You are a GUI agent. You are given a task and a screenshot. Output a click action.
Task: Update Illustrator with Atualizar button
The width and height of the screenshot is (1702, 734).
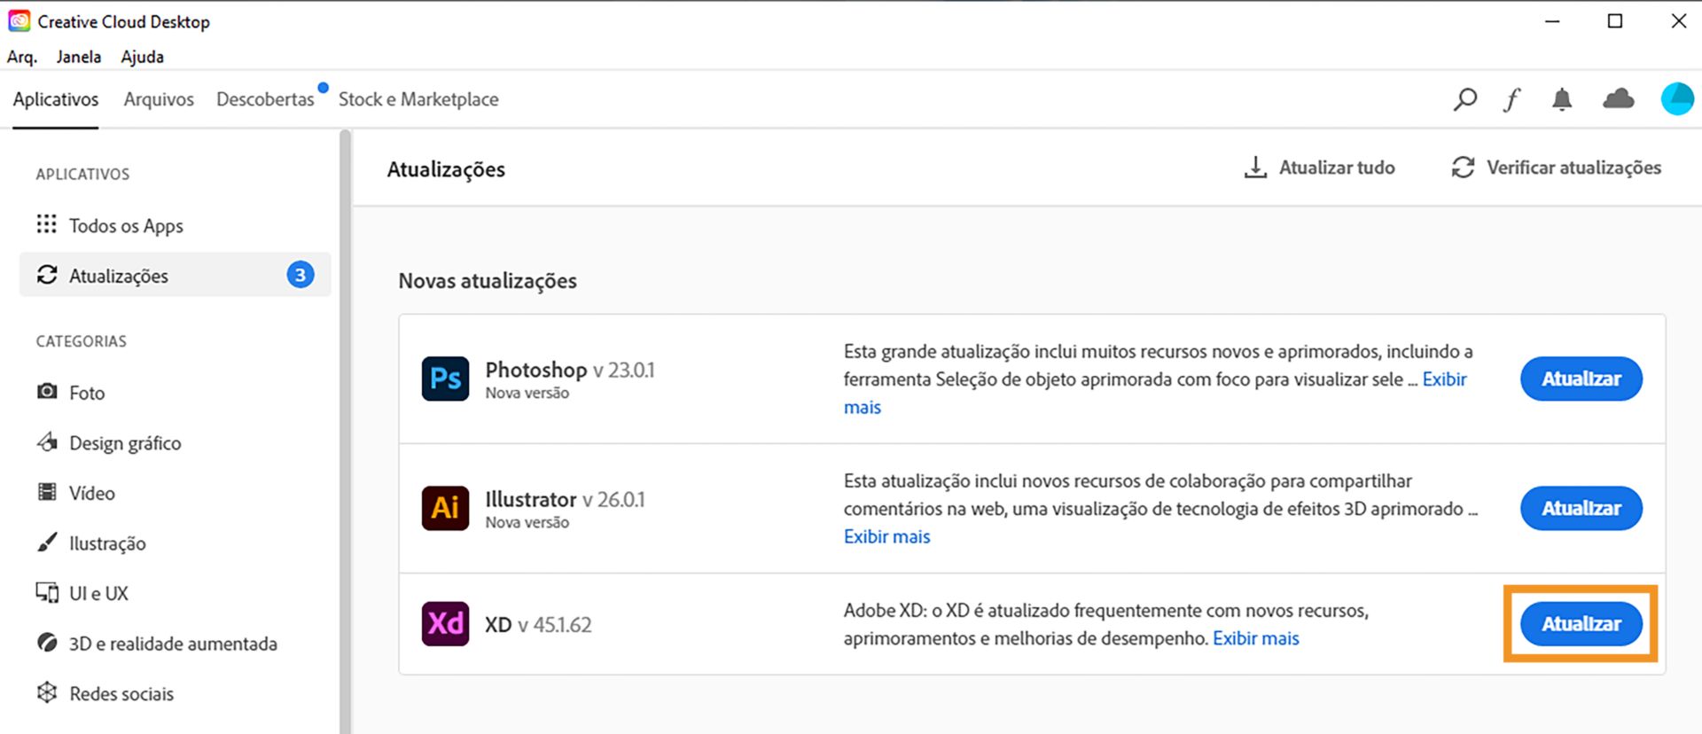[x=1581, y=508]
